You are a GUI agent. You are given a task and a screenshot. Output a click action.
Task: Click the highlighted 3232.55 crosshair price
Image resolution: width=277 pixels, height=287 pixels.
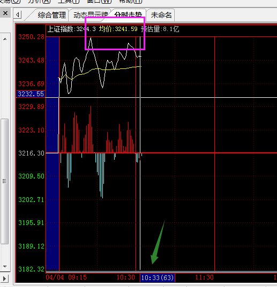[x=31, y=94]
